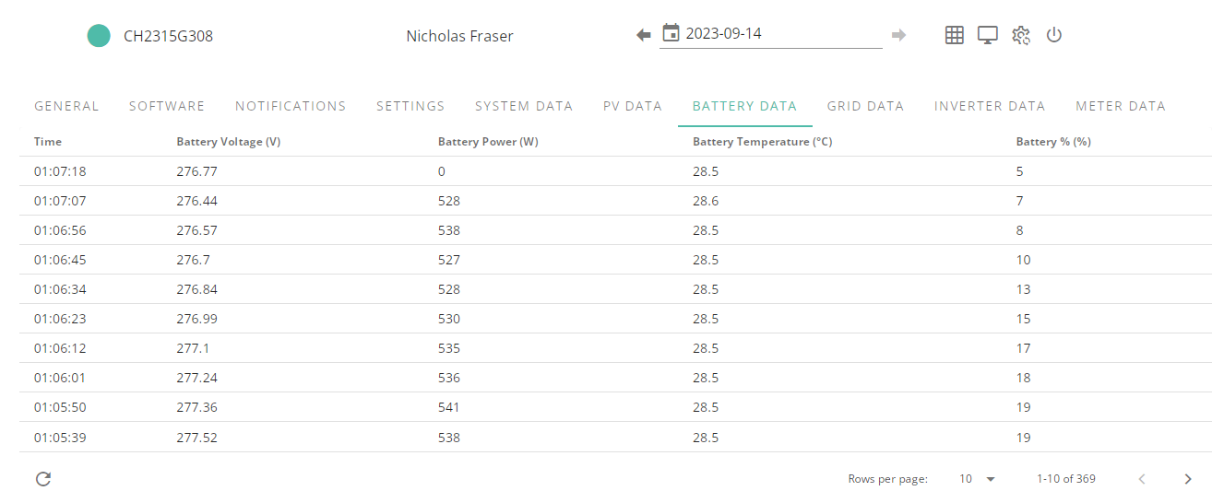1212x491 pixels.
Task: Click the previous day arrow icon
Action: [644, 35]
